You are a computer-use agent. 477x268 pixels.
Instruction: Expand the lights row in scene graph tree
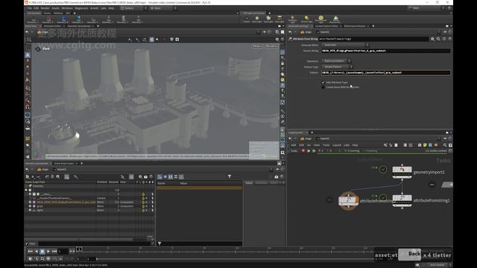coord(30,210)
